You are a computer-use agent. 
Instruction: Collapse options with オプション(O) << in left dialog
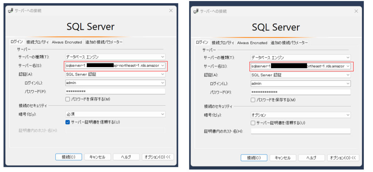click(x=158, y=157)
